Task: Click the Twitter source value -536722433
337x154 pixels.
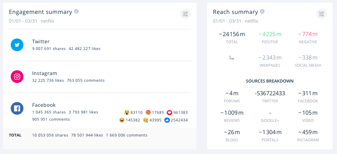Action: click(270, 93)
